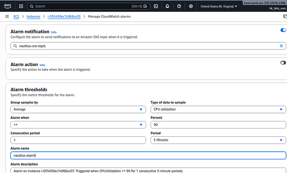Open the United States region selector
Viewport: 287px width, 173px height.
(x=219, y=6)
